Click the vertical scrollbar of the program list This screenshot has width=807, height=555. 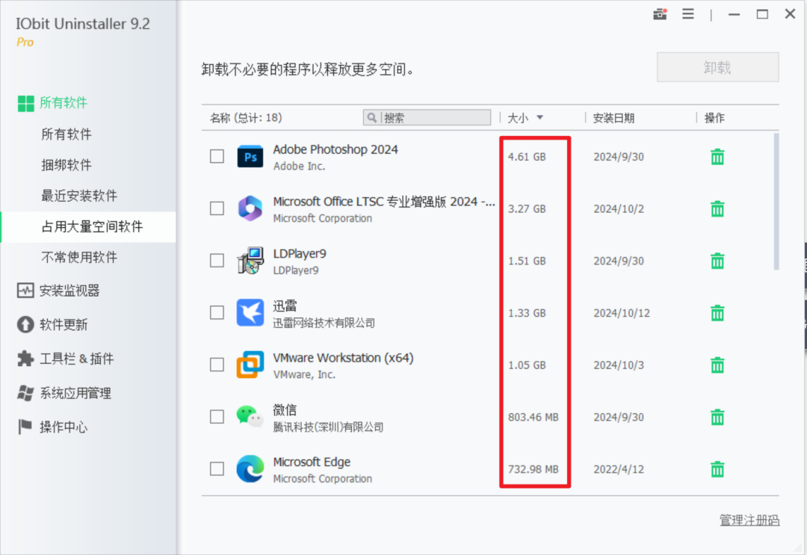[776, 202]
